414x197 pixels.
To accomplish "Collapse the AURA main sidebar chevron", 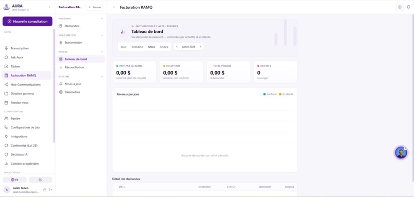I will point(49,7).
